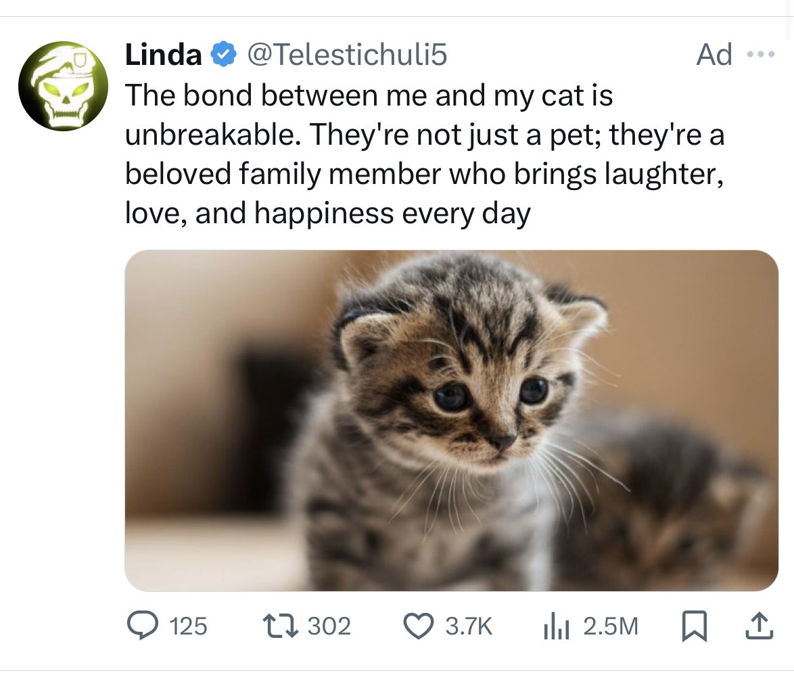Image resolution: width=794 pixels, height=692 pixels.
Task: Open the view analytics bar chart icon
Action: coord(556,626)
